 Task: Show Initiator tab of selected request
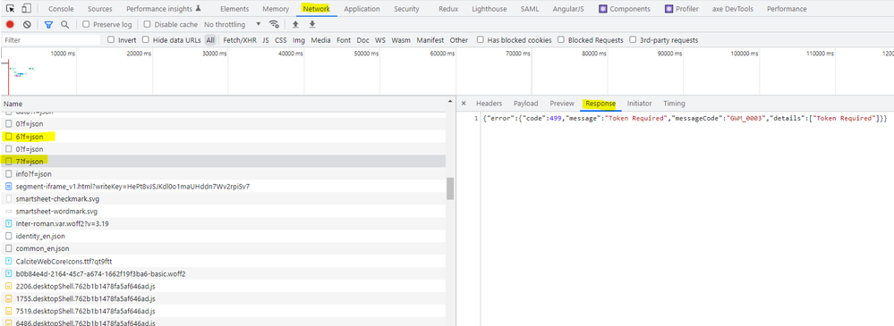pos(640,104)
